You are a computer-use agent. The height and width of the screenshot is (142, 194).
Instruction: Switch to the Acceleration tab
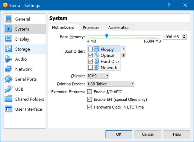119,28
